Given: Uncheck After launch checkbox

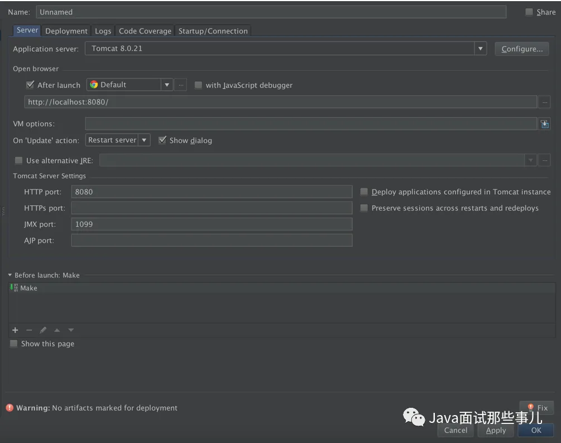Looking at the screenshot, I should [30, 85].
